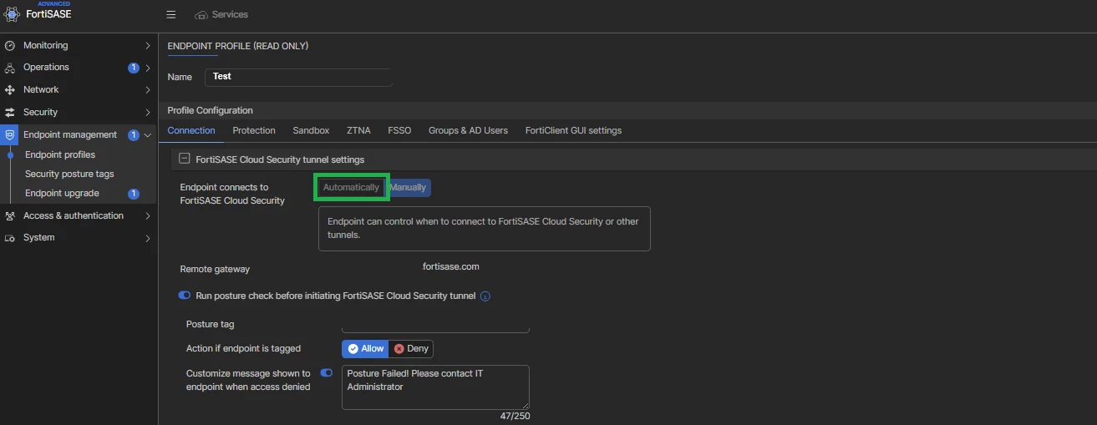Screen dimensions: 1097x425
Task: Toggle the hamburger menu icon
Action: click(x=171, y=14)
